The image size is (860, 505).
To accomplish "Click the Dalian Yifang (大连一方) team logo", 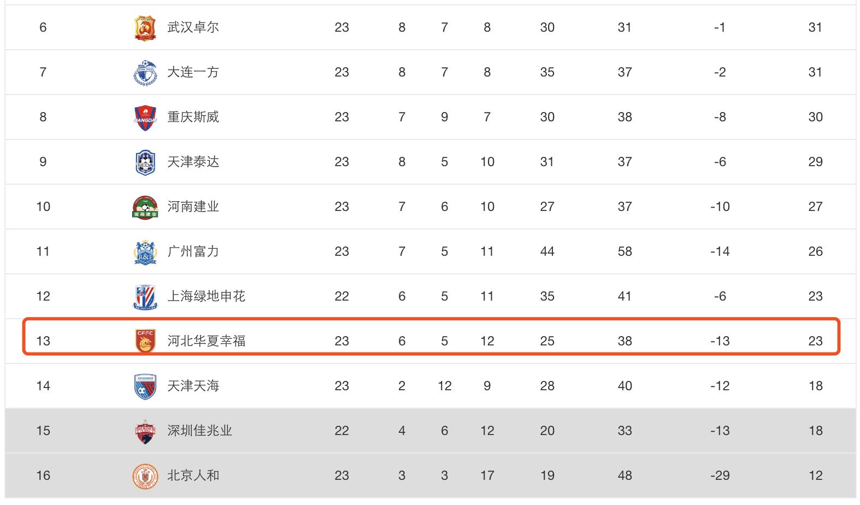I will tap(145, 73).
